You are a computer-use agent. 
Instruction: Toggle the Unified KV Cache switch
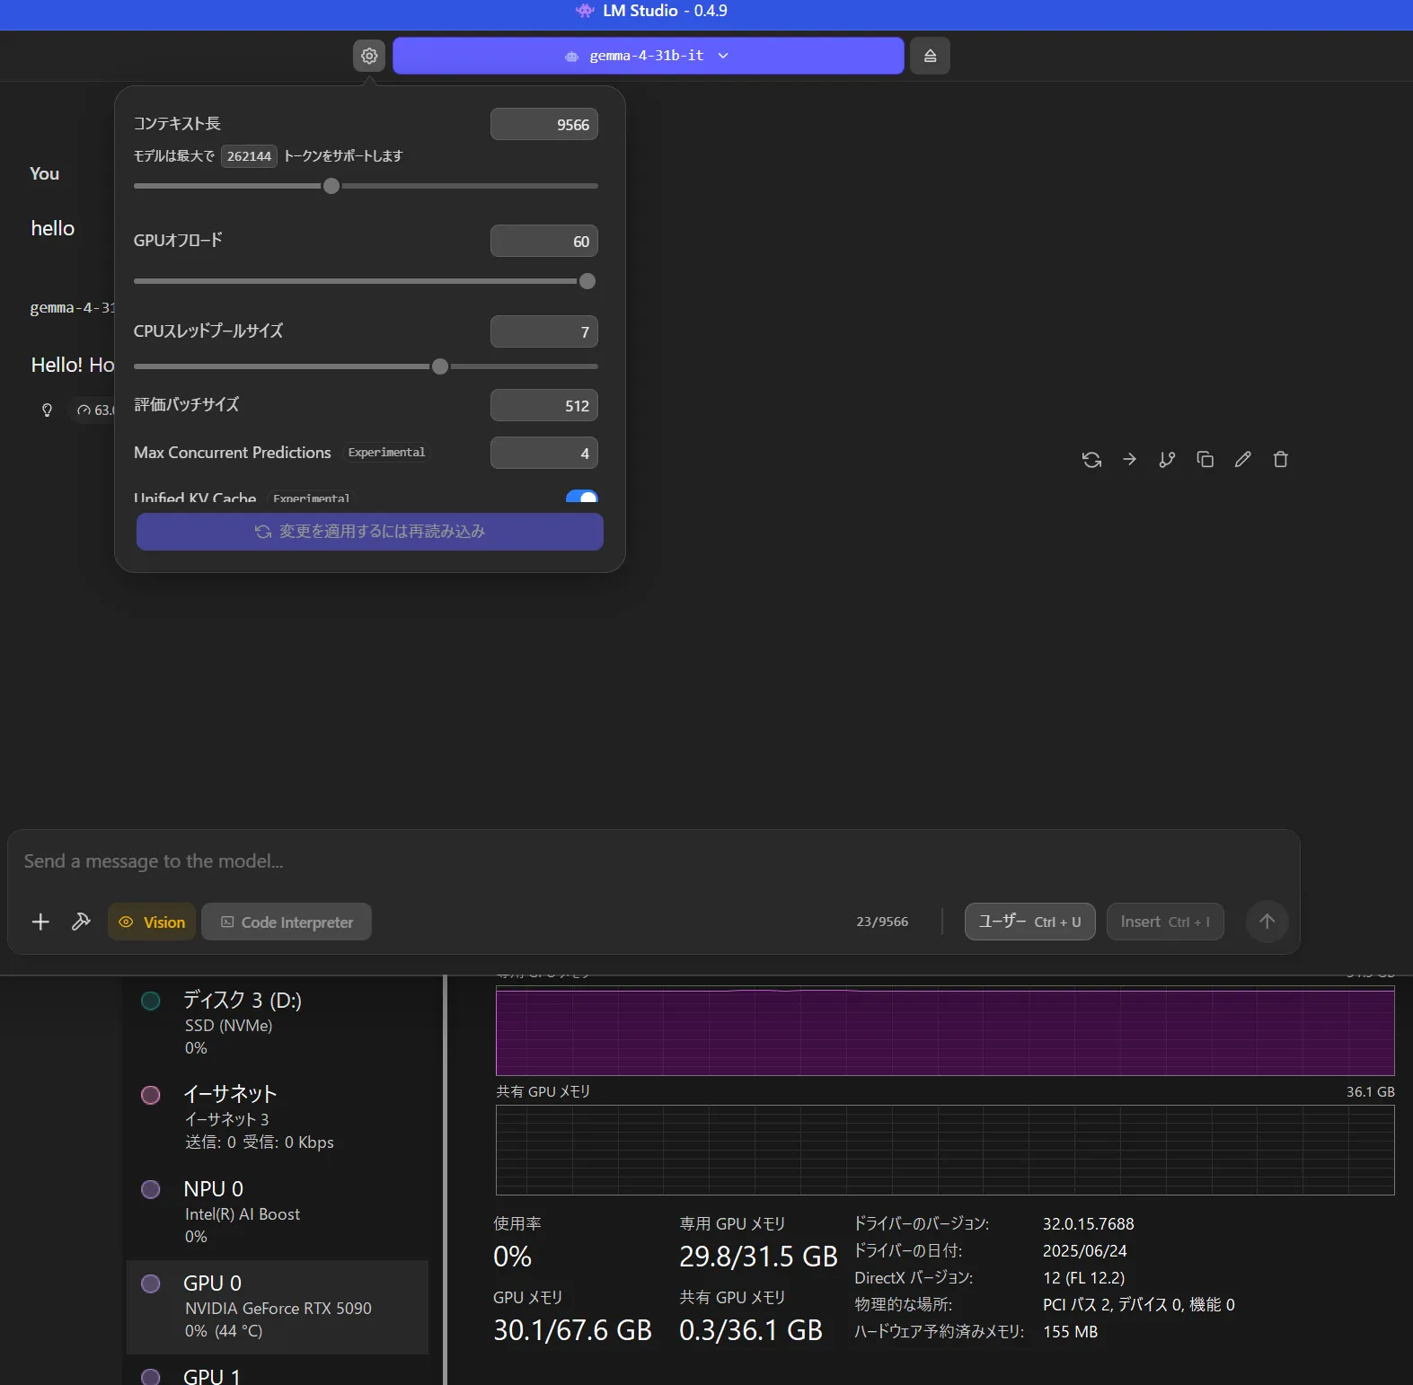[582, 497]
